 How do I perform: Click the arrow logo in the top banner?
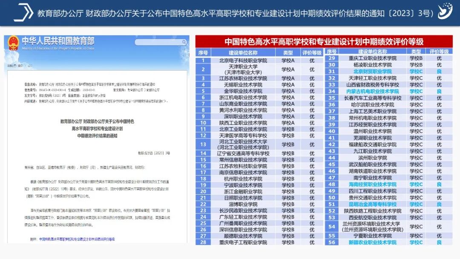[x=23, y=13]
